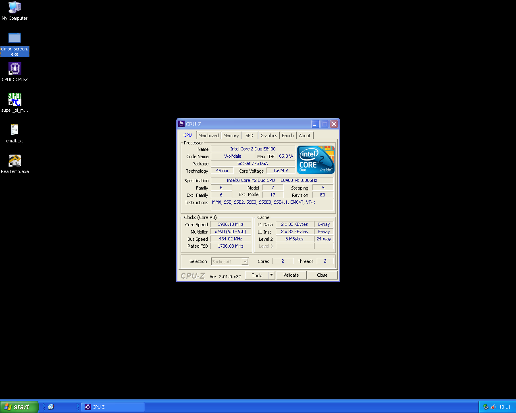Click L1 Data 8-way field
This screenshot has height=413, width=516.
pyautogui.click(x=324, y=224)
